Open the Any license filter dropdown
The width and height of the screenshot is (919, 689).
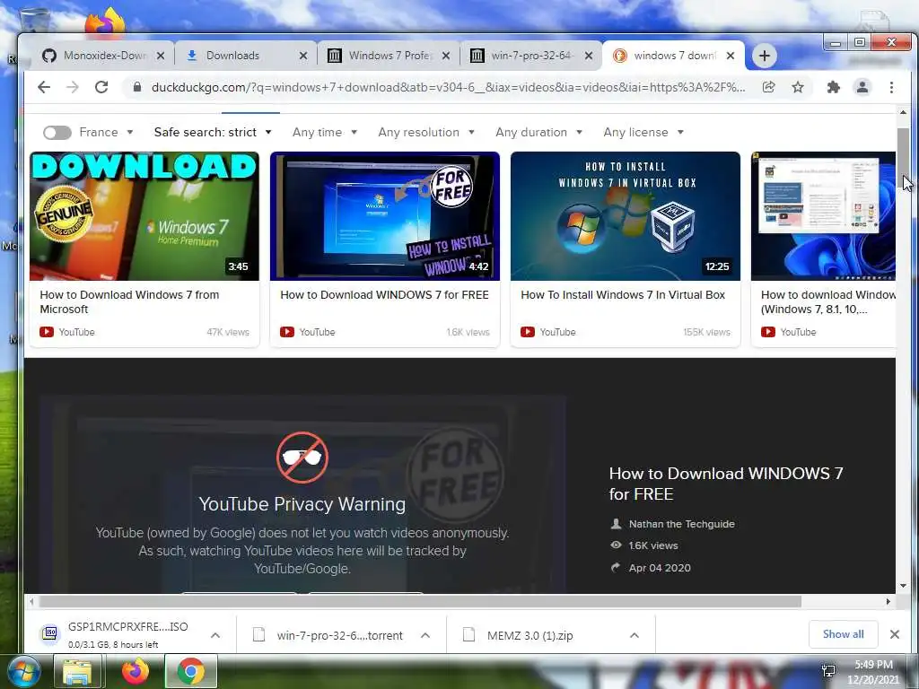(643, 133)
